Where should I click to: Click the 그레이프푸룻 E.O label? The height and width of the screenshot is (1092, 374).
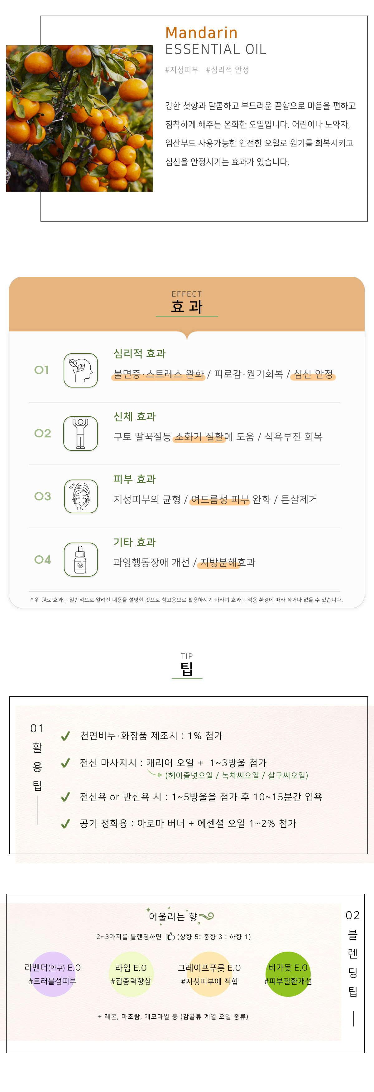click(209, 968)
